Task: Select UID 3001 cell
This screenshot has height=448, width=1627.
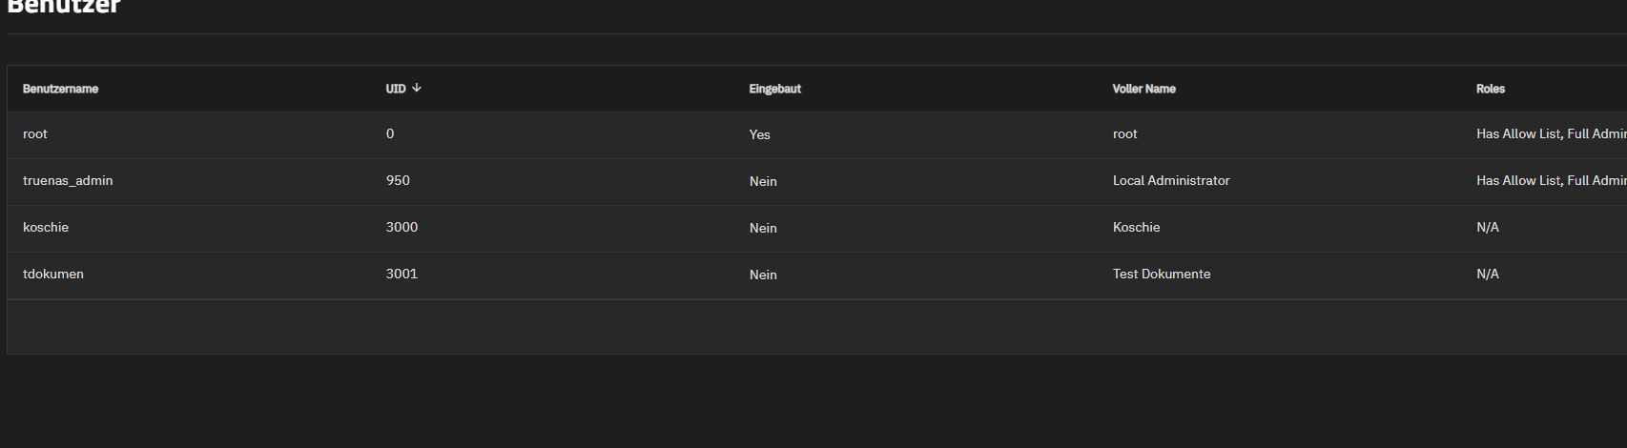Action: tap(402, 274)
